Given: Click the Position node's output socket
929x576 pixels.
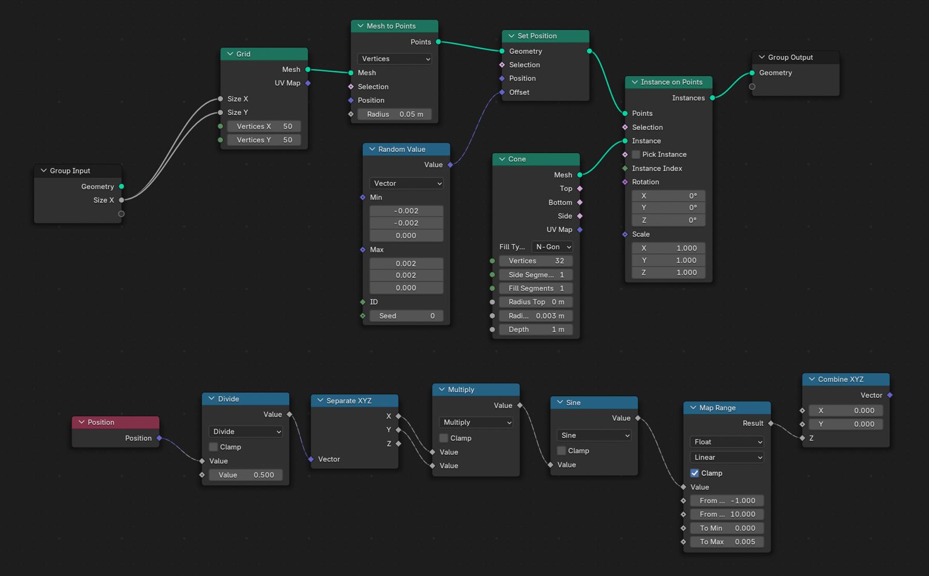Looking at the screenshot, I should 159,438.
